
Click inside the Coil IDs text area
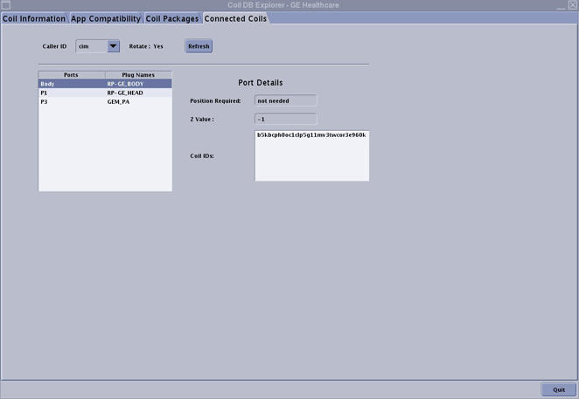click(x=311, y=157)
